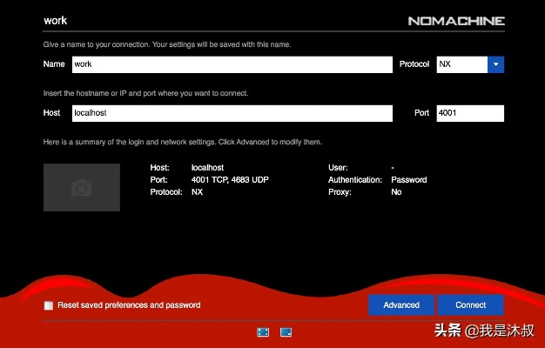This screenshot has width=545, height=348.
Task: Tick Reset saved preferences and password checkbox
Action: [x=49, y=305]
